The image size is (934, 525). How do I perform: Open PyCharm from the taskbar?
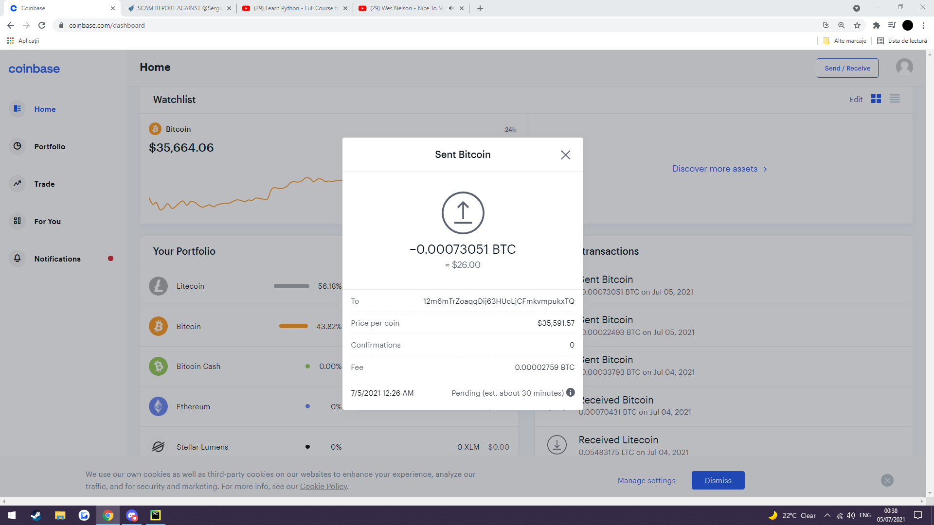[155, 515]
